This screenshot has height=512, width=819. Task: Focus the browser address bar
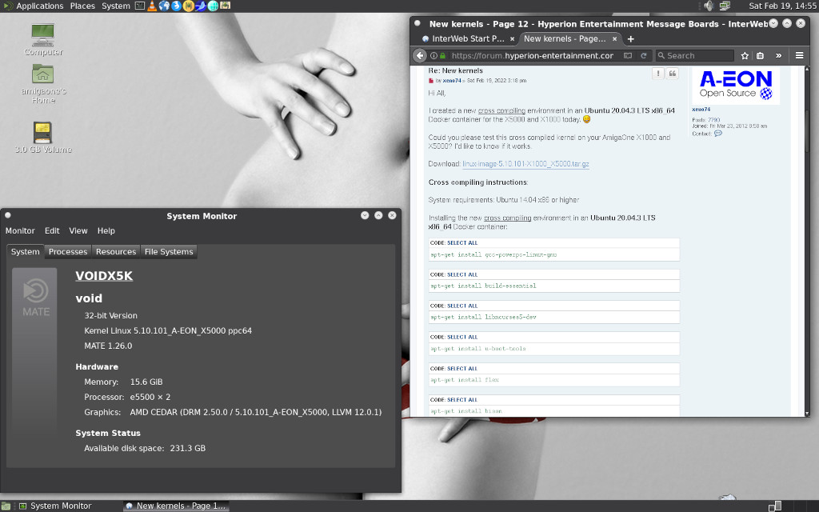(x=533, y=55)
